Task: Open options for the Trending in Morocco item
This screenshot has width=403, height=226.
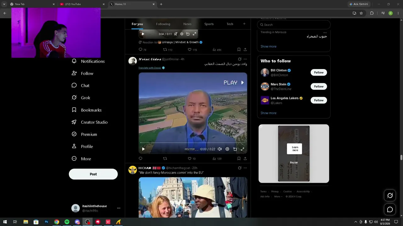Action: [x=325, y=33]
